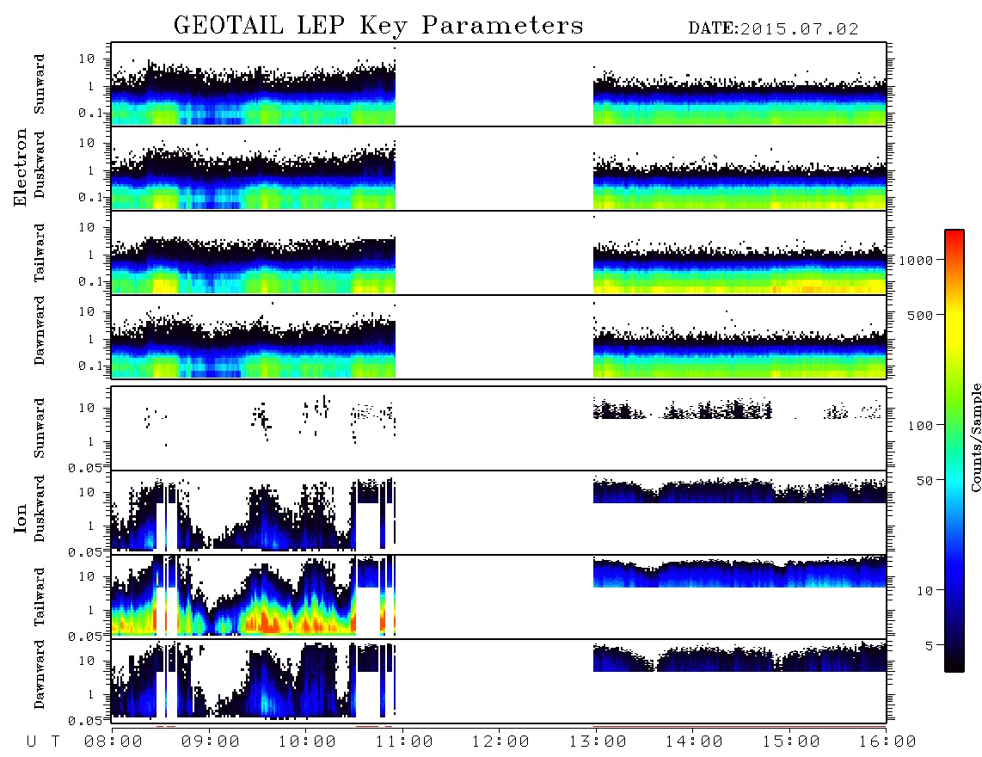Click the 1000 value on the color scale

[x=916, y=260]
